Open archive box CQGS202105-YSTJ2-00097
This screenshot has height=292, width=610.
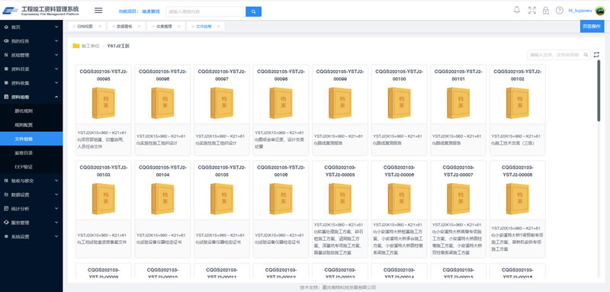tap(222, 103)
